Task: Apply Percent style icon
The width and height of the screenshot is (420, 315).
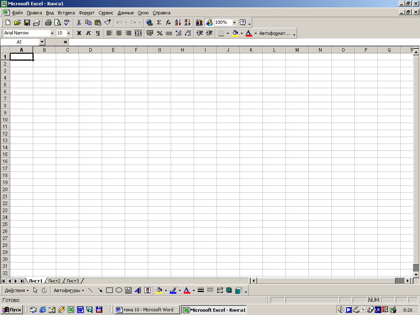Action: point(160,33)
